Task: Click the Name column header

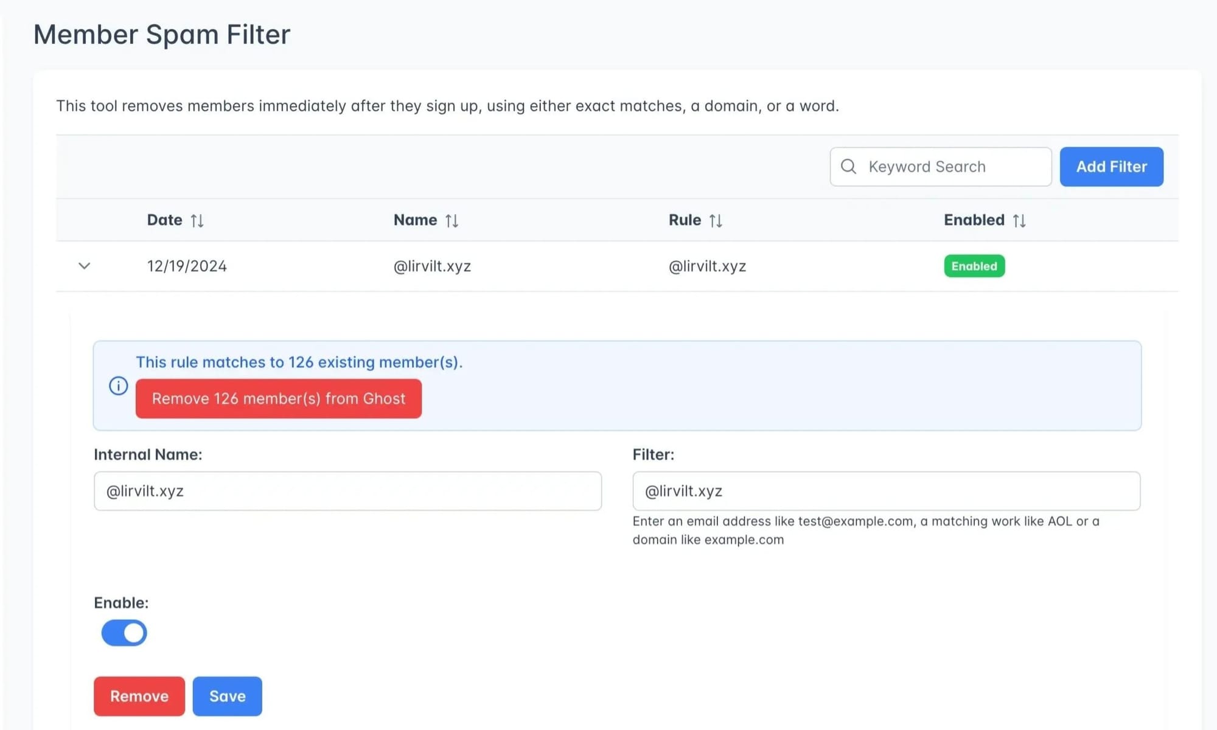Action: click(416, 220)
